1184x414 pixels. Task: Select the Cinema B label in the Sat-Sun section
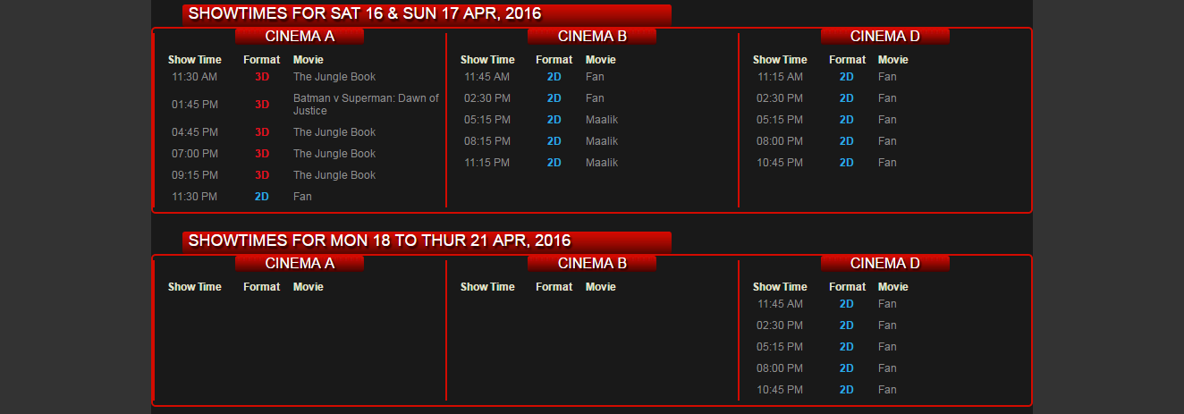592,36
